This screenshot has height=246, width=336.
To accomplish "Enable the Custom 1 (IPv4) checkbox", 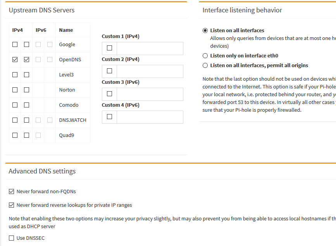I will tap(110, 48).
